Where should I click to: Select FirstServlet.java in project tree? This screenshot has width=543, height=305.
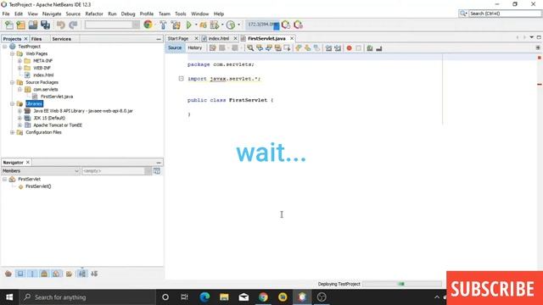tap(57, 97)
